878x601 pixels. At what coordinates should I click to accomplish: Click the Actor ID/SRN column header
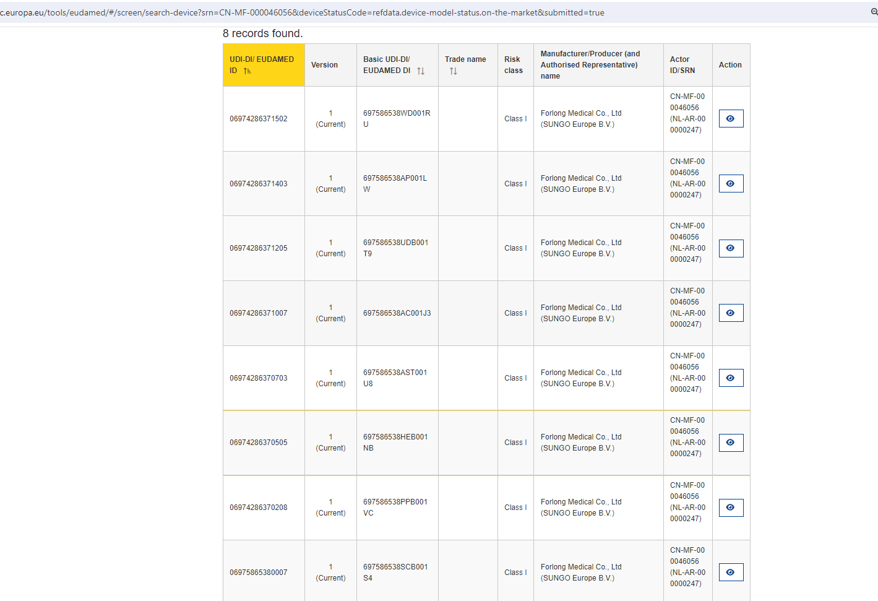click(682, 65)
